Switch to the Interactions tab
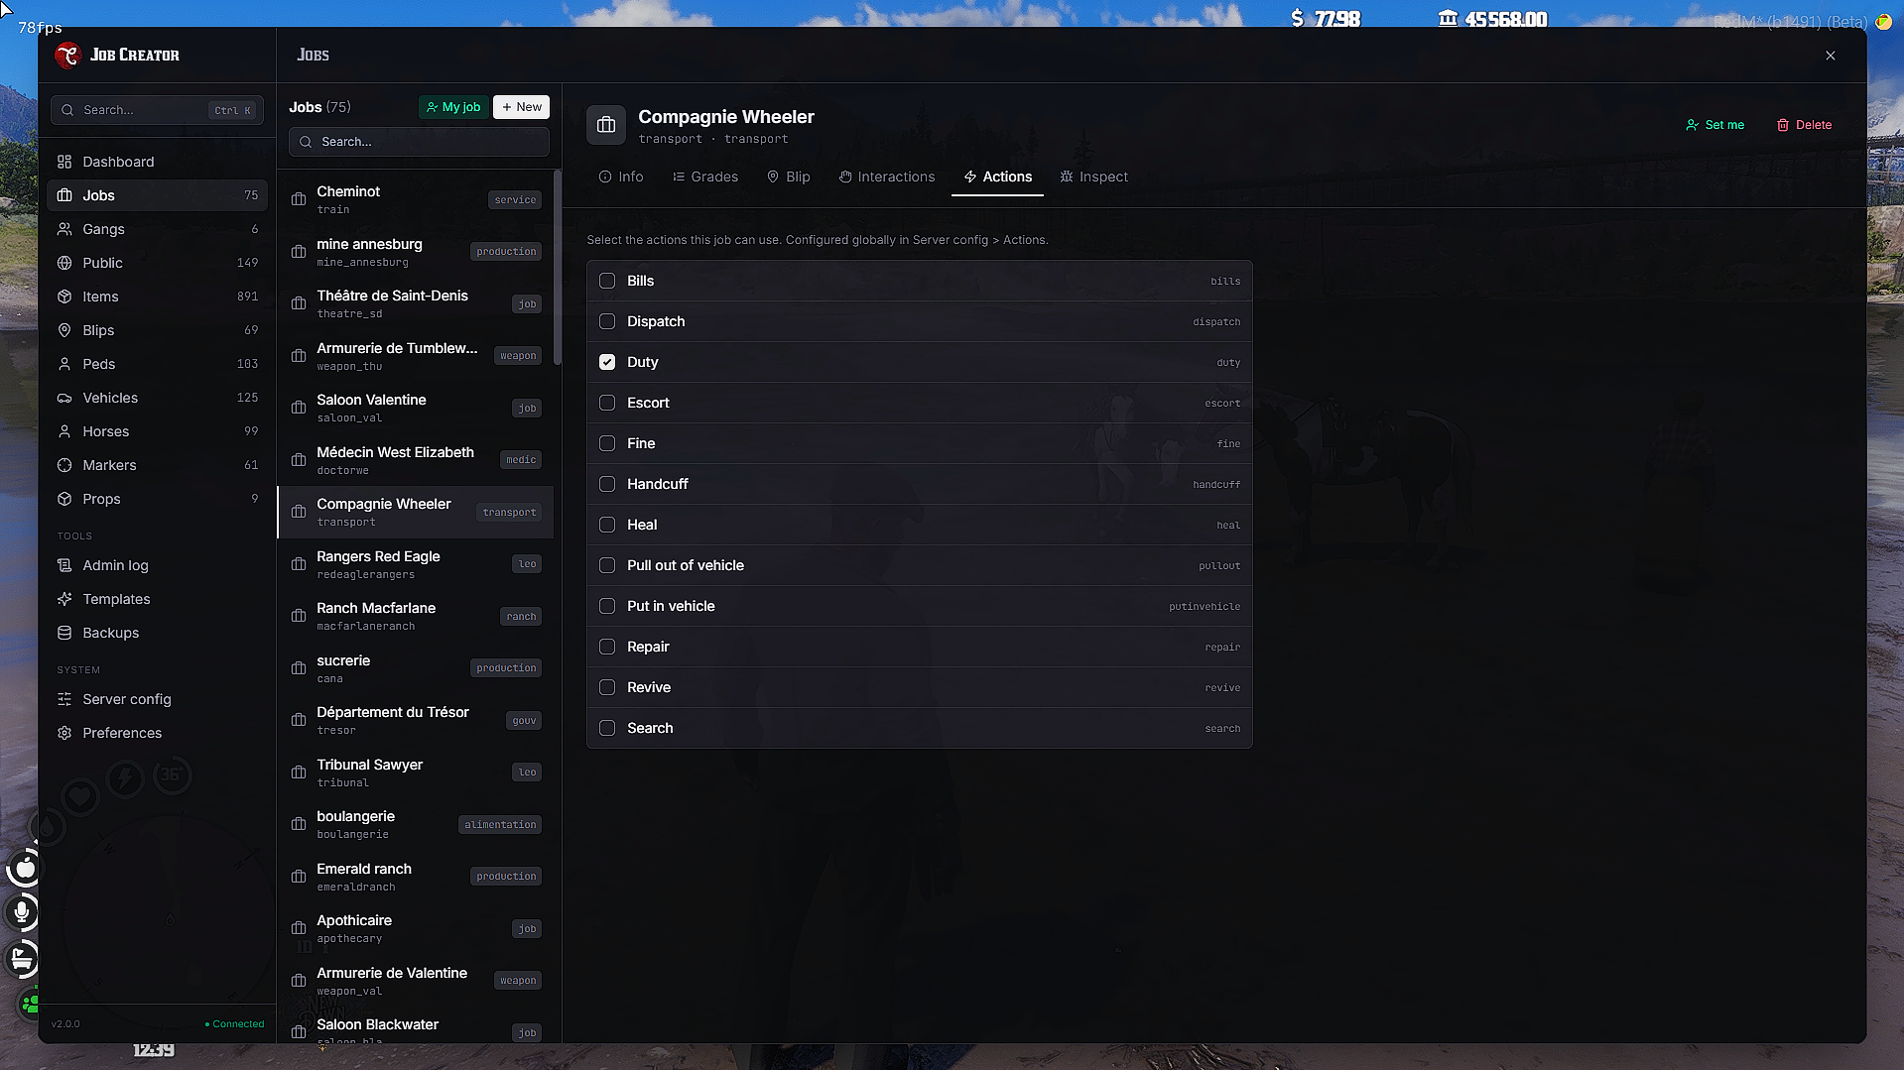The height and width of the screenshot is (1070, 1904). coord(887,177)
